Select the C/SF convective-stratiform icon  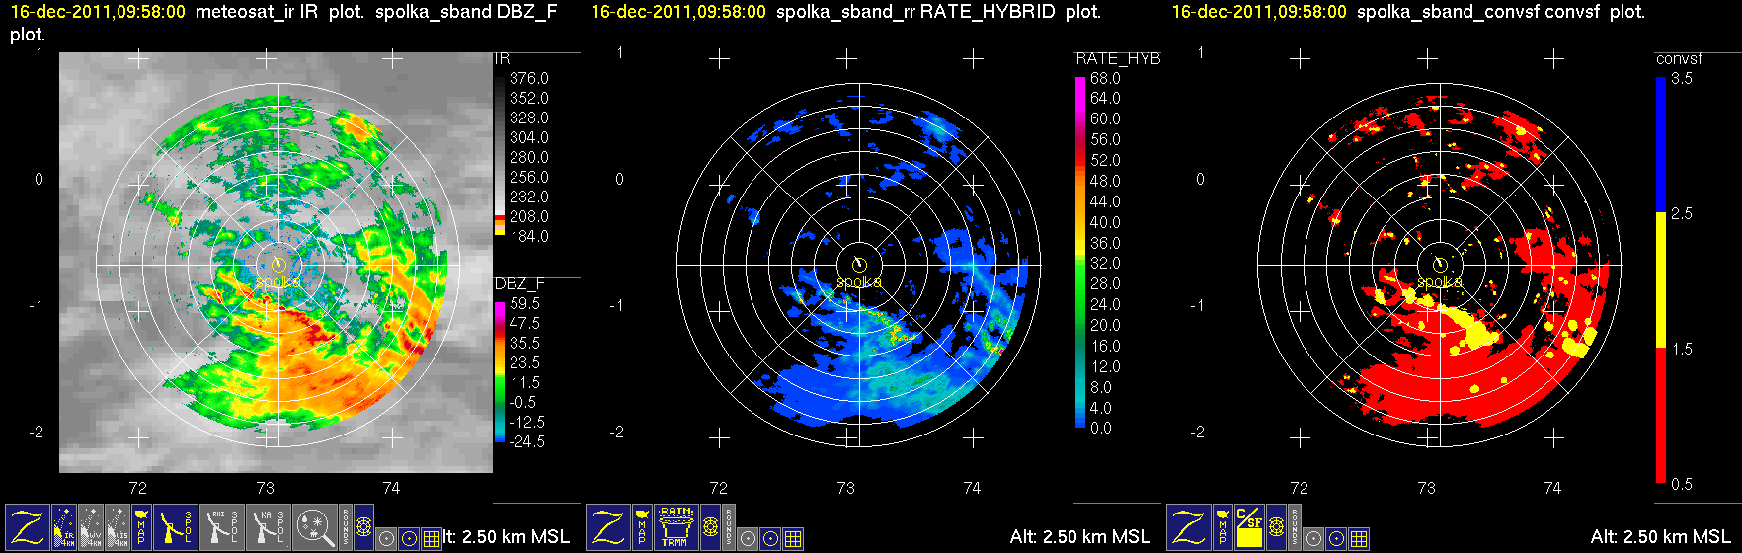[1249, 527]
